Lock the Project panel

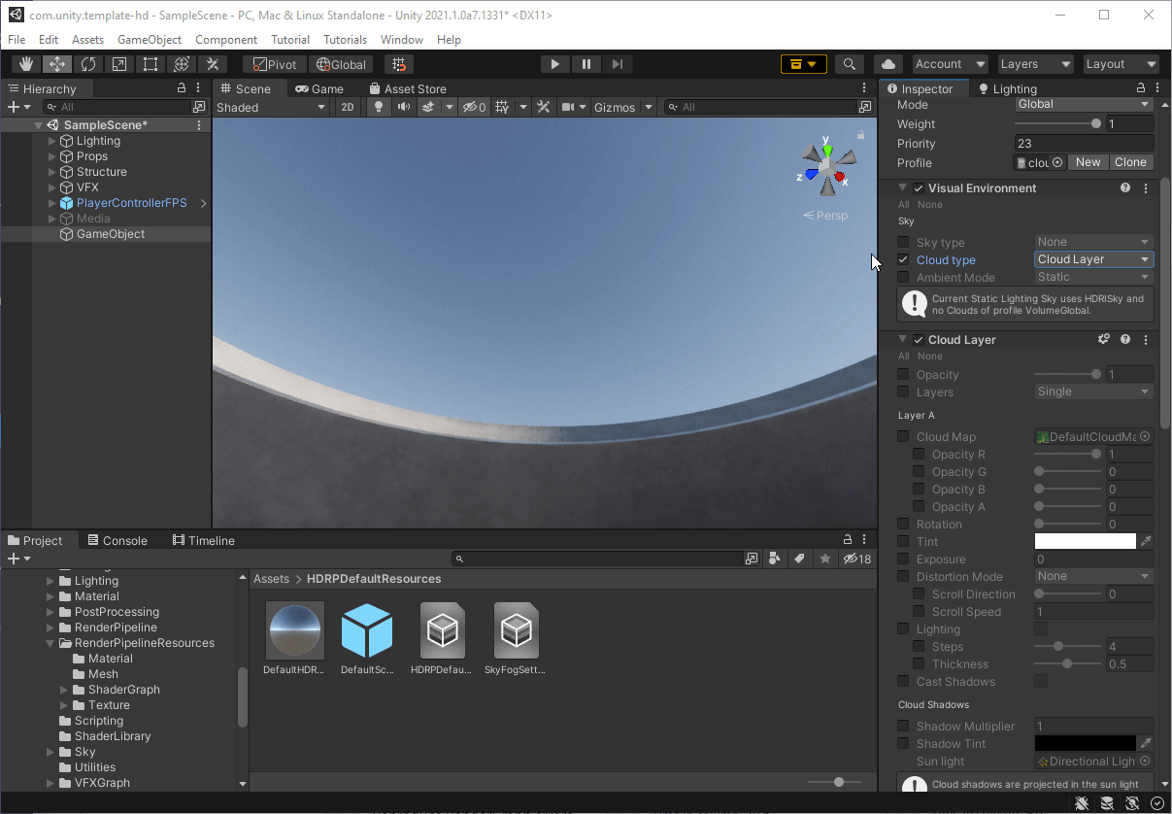click(x=849, y=540)
